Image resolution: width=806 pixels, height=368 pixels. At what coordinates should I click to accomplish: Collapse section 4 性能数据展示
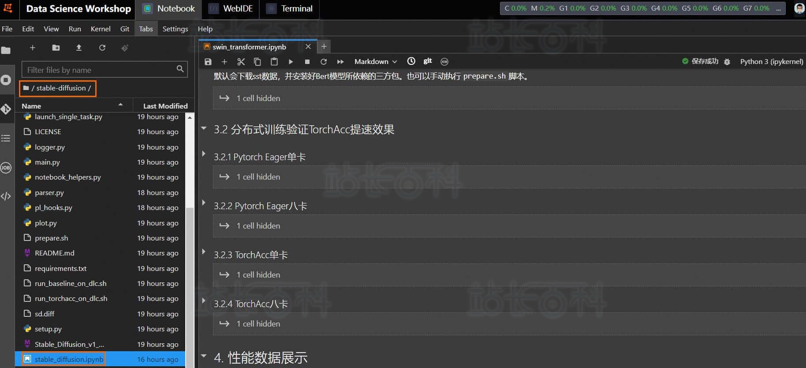click(204, 356)
